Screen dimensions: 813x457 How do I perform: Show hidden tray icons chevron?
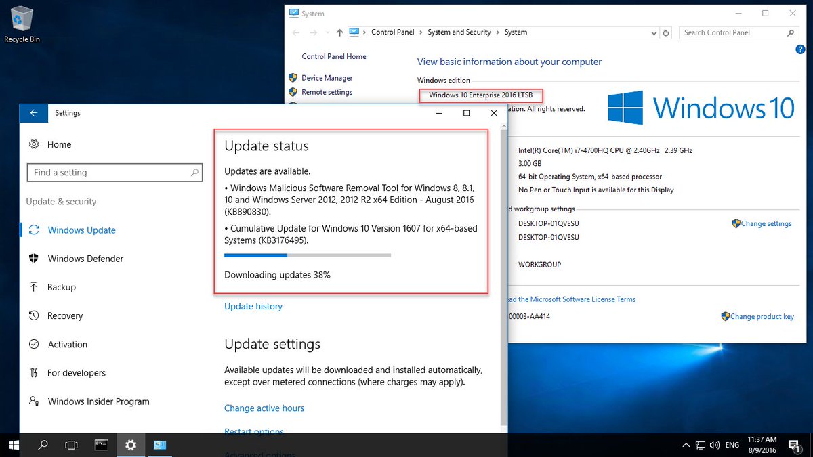(x=686, y=445)
